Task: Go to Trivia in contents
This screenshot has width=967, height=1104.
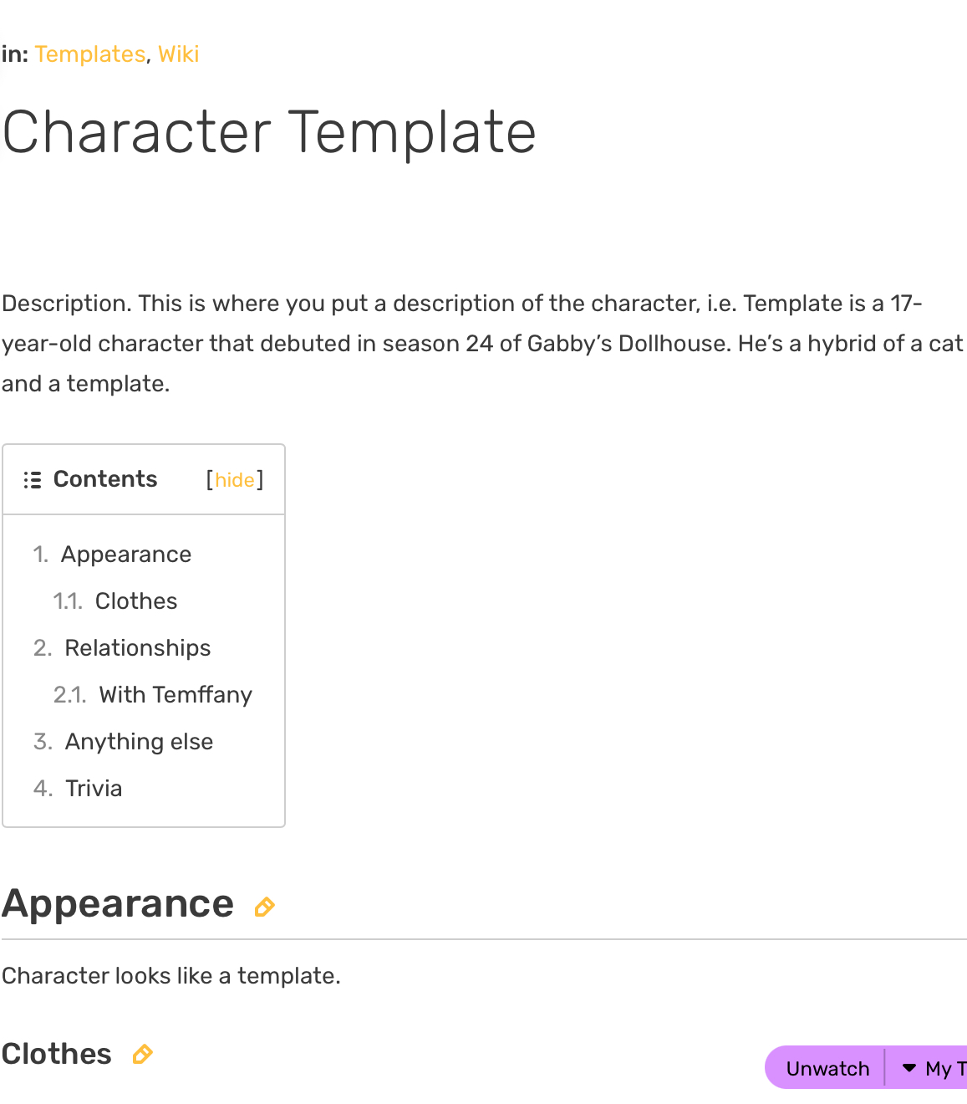Action: [x=94, y=789]
